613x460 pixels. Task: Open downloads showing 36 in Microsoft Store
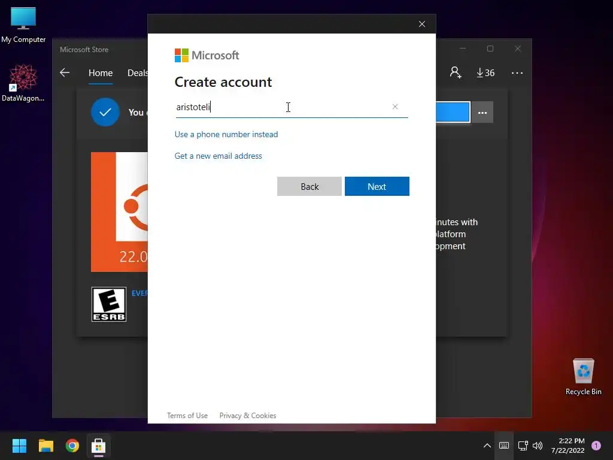[485, 72]
